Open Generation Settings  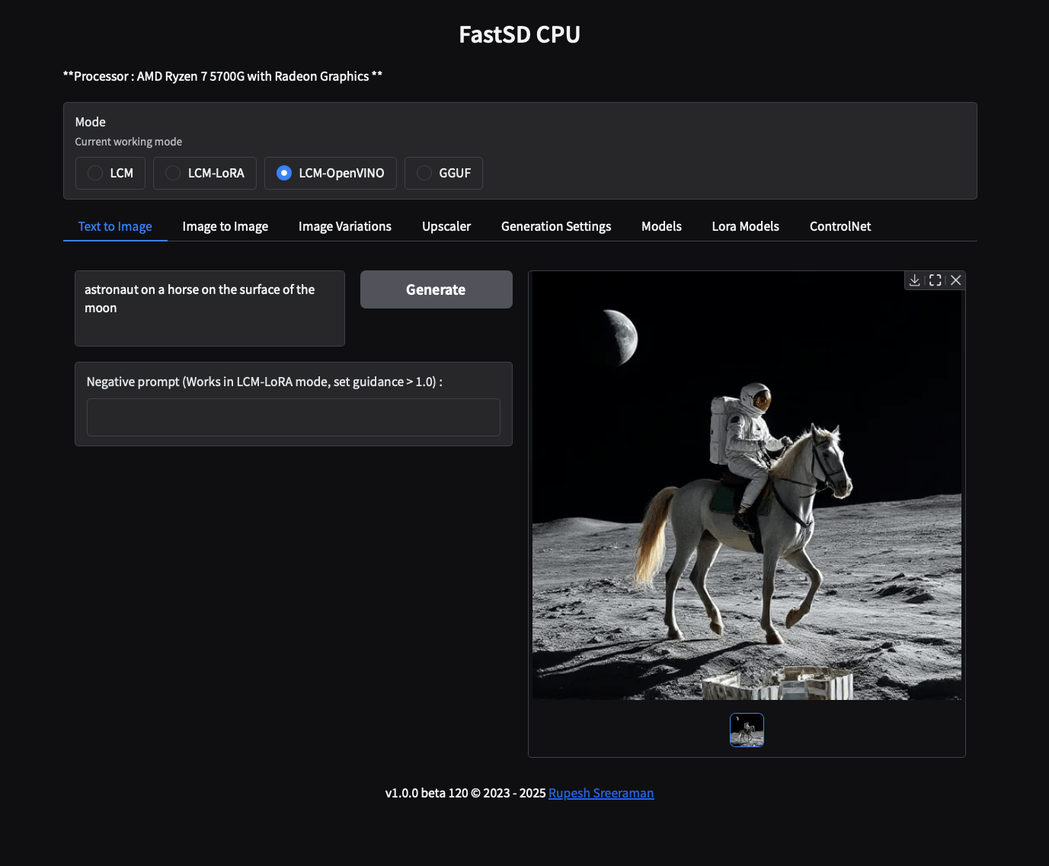[555, 226]
